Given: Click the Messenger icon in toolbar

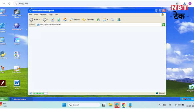Looking at the screenshot, I should (119, 20).
